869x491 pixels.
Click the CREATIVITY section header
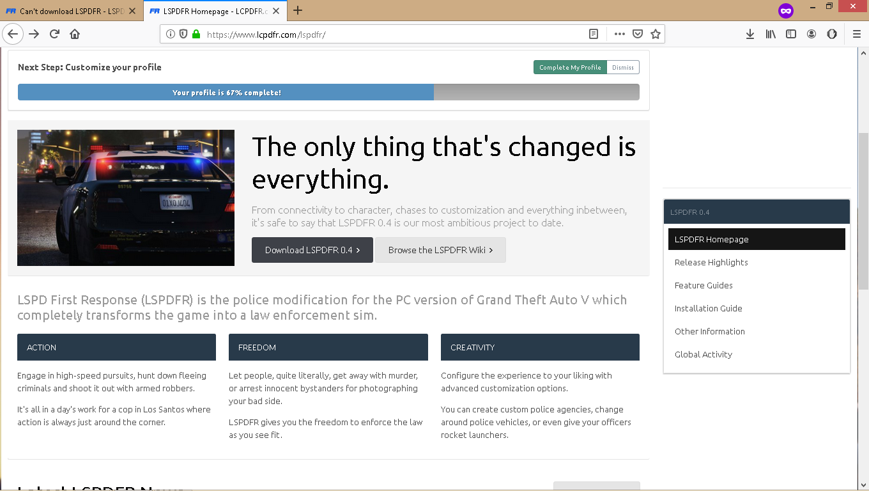tap(540, 347)
